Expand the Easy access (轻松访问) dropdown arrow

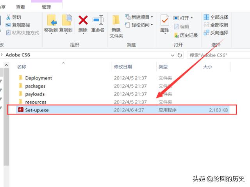click(x=152, y=25)
